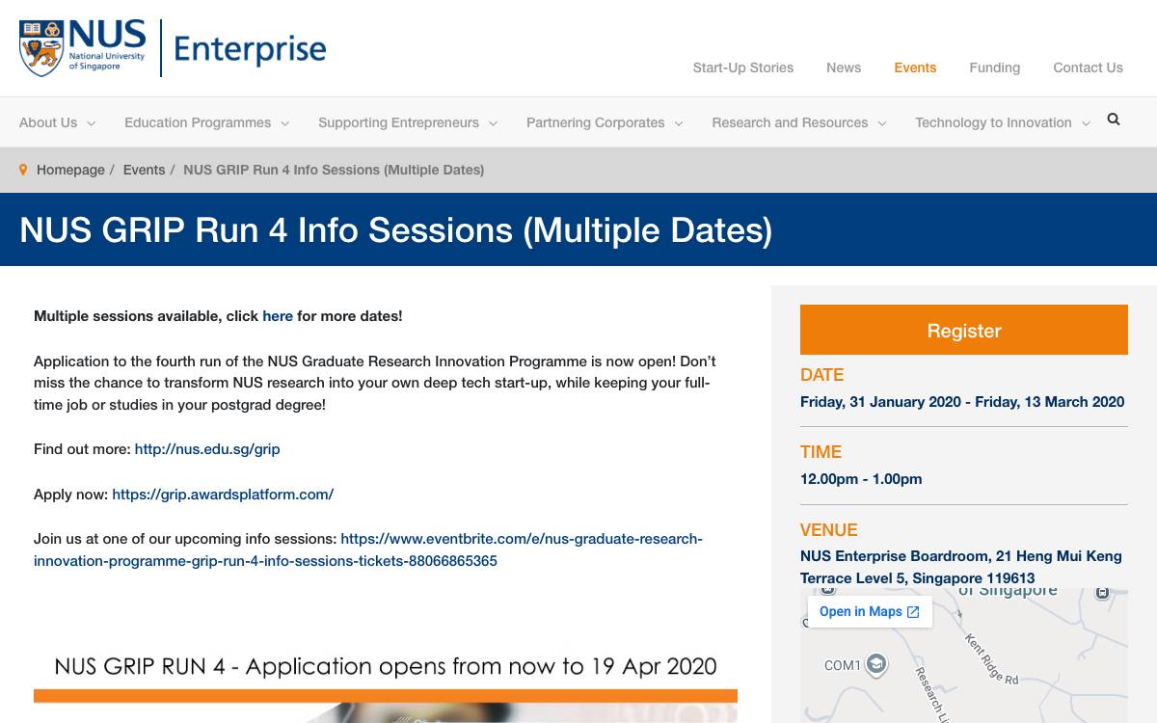Viewport: 1157px width, 723px height.
Task: Expand the Partnering Corporates chevron
Action: tap(679, 123)
